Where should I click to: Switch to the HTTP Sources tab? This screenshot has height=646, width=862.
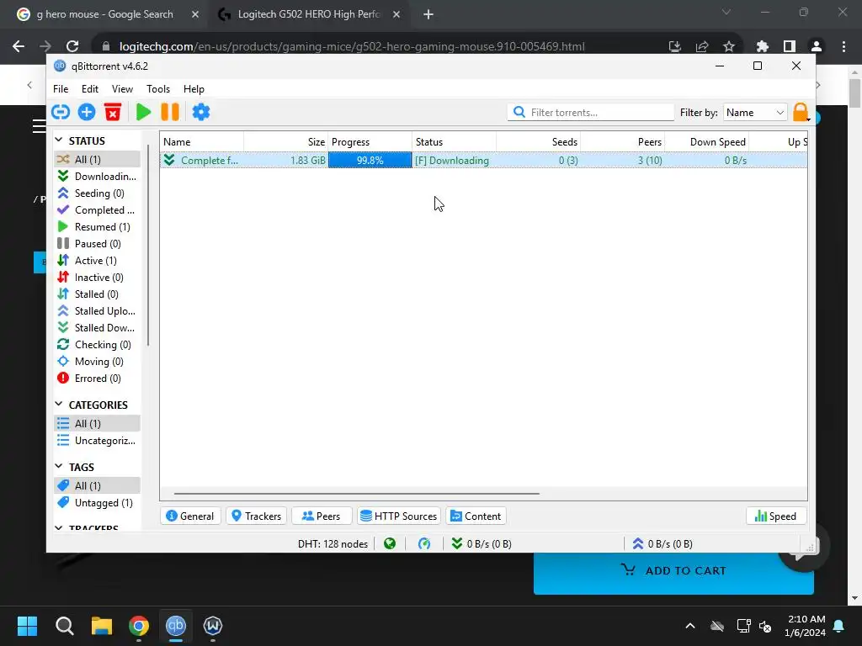(x=399, y=516)
